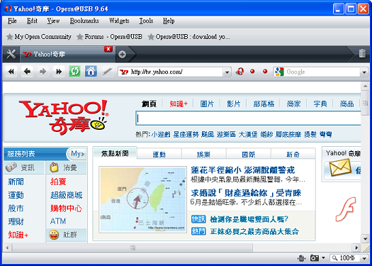
Task: Click the envelope mail icon on Yahoo page
Action: click(340, 167)
